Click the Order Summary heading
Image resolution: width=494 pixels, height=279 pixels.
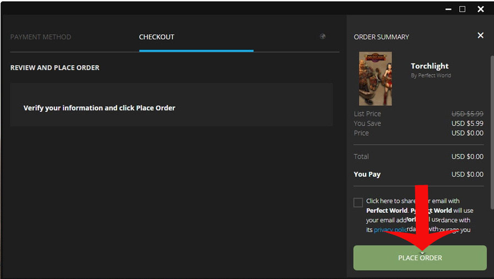click(x=381, y=37)
